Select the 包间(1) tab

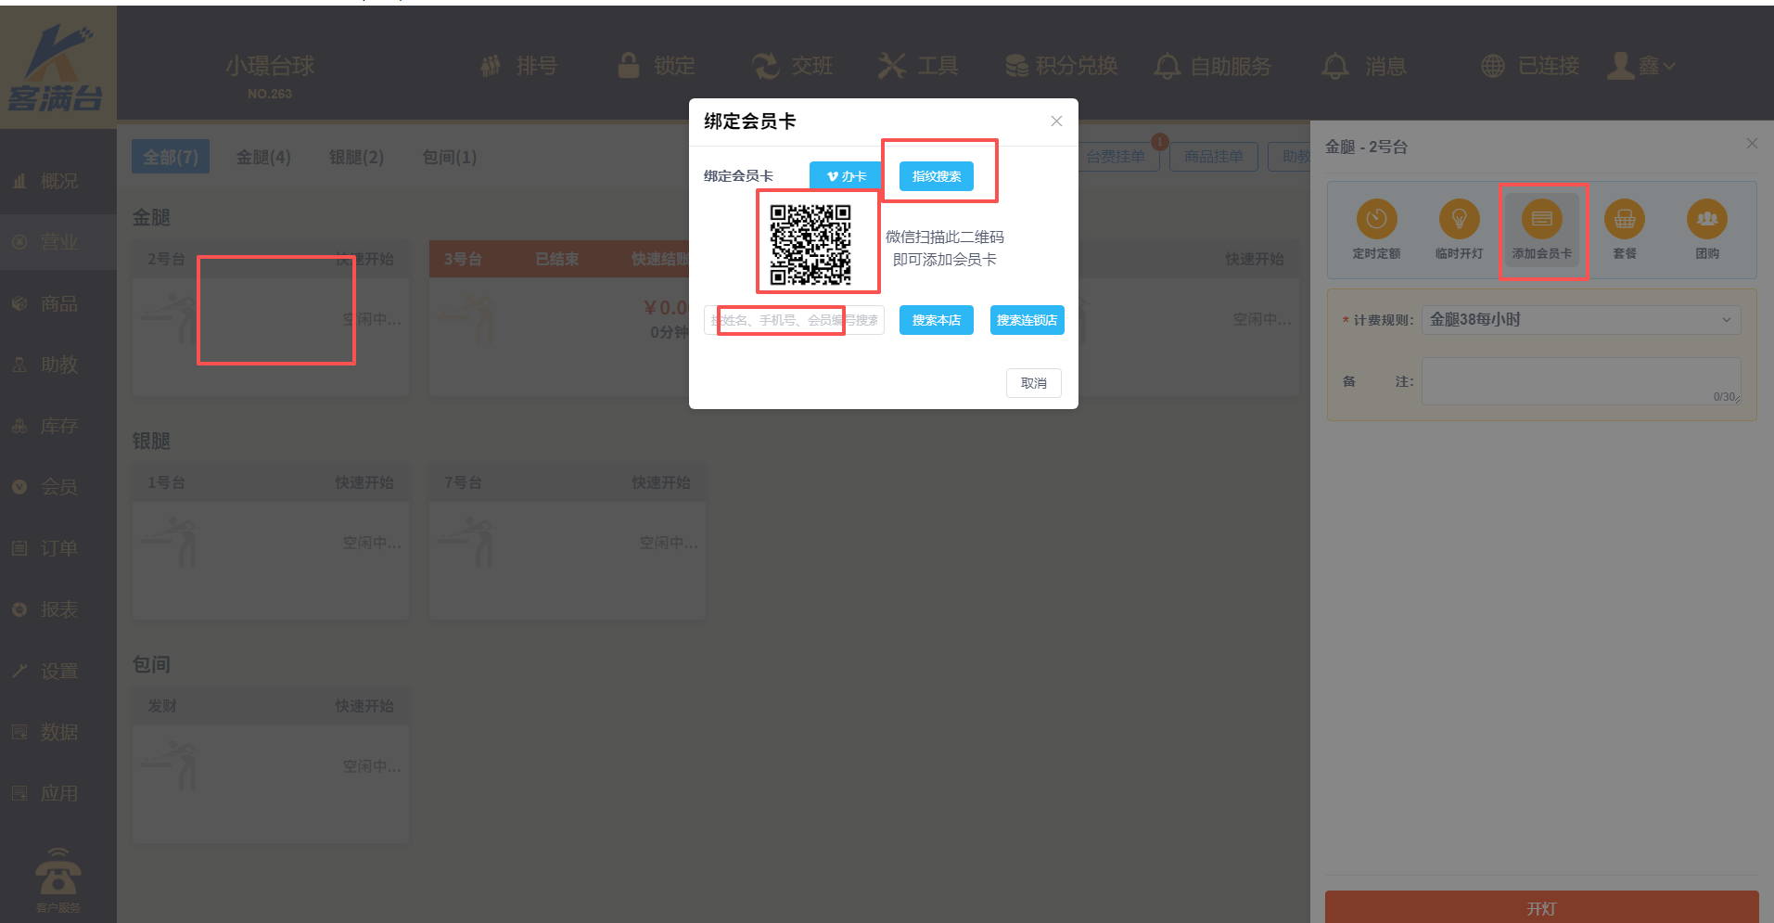pyautogui.click(x=449, y=157)
